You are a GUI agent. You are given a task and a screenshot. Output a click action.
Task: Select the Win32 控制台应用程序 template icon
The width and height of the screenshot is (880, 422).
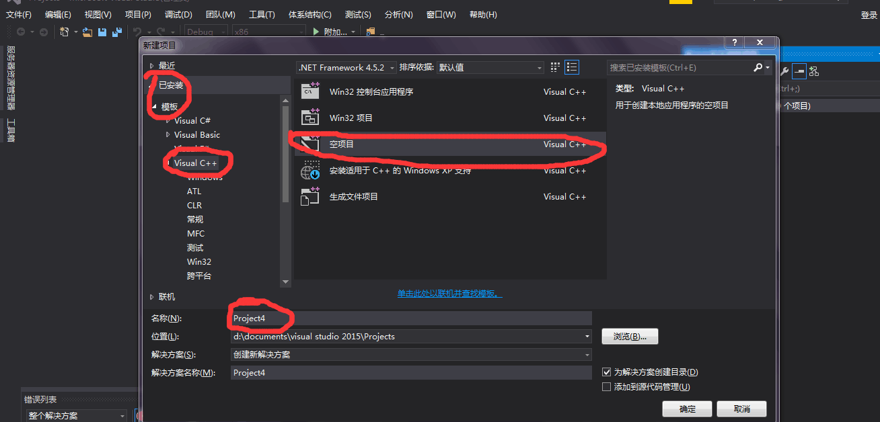[x=310, y=91]
